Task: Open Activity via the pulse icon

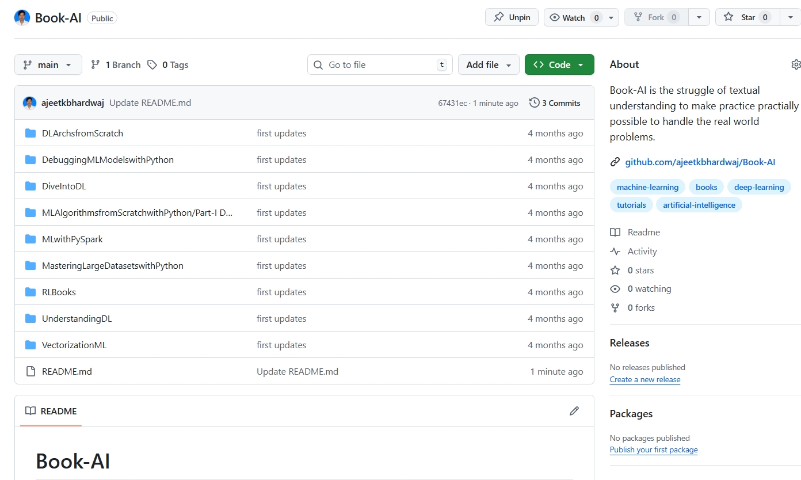Action: (x=615, y=251)
